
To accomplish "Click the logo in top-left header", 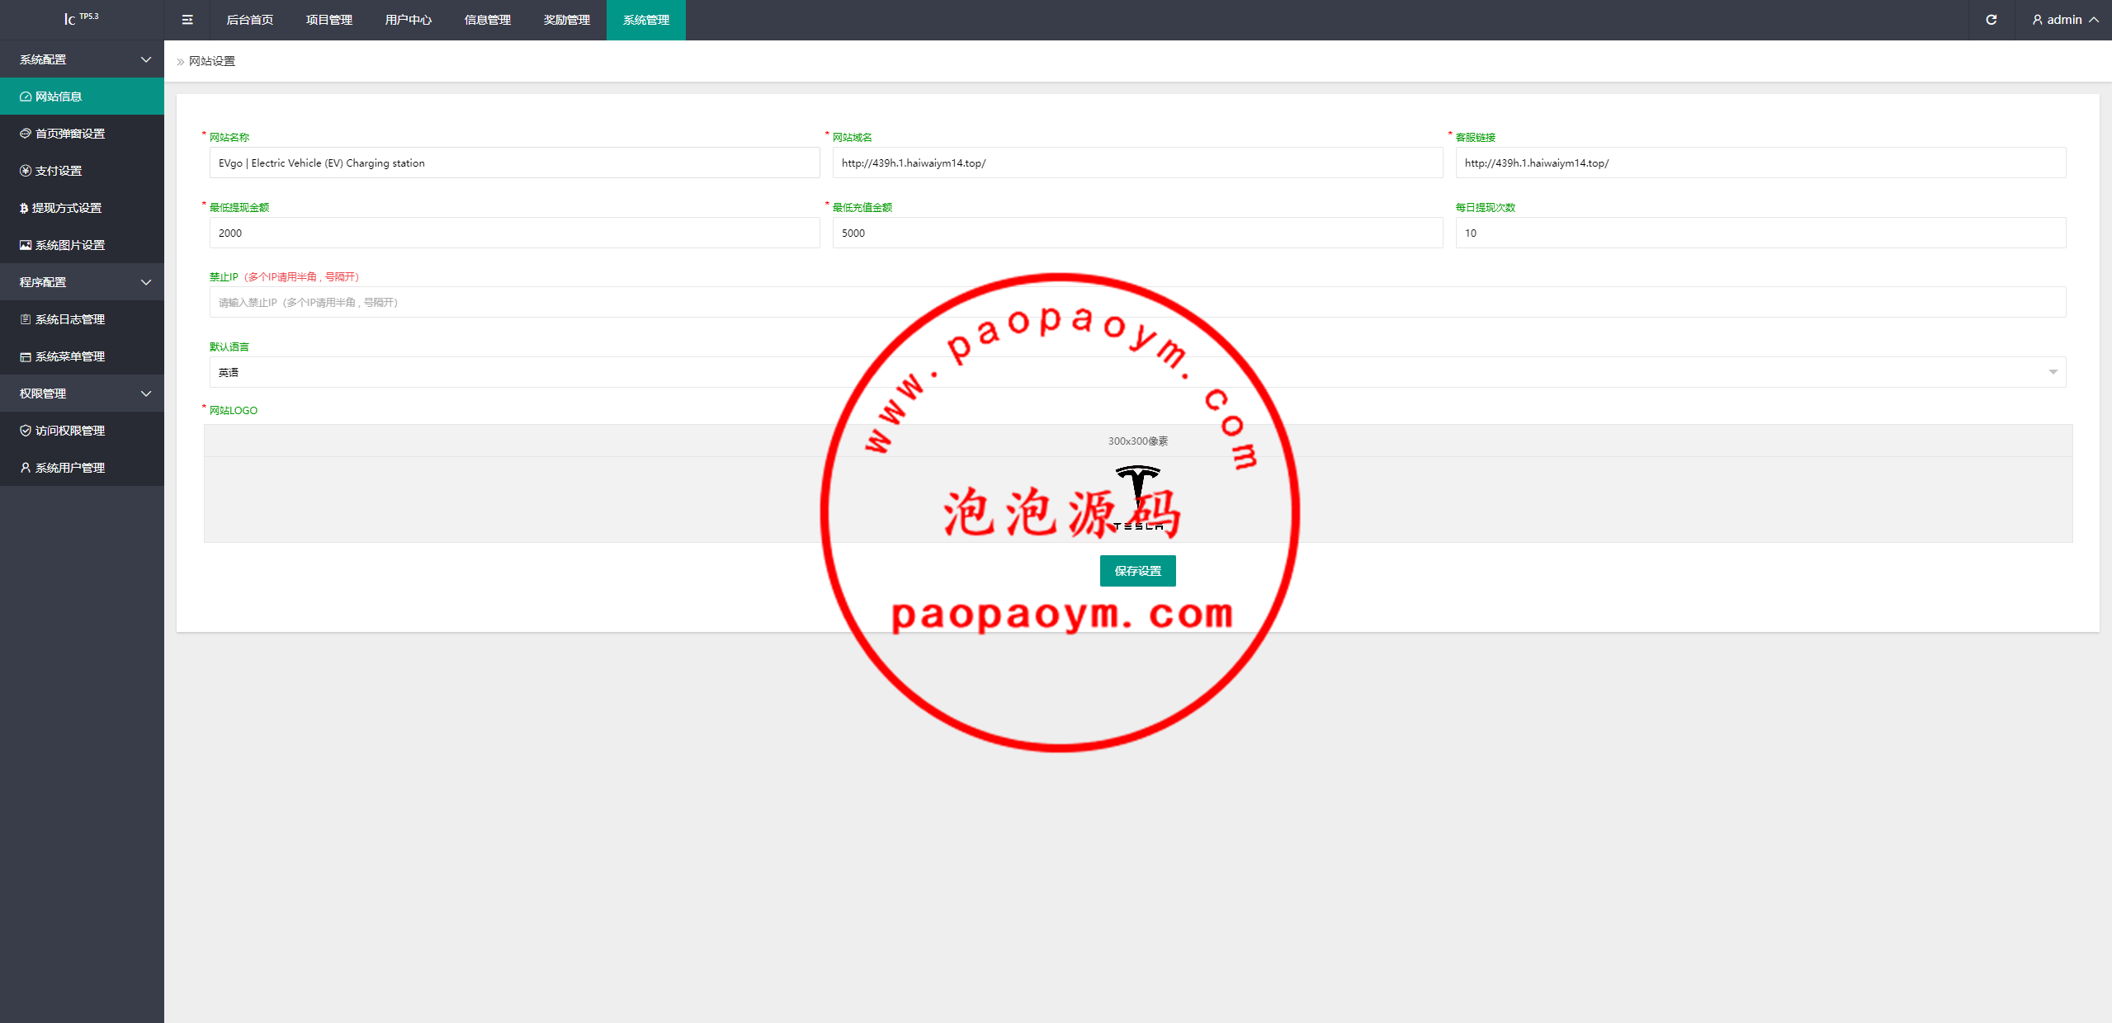I will click(x=82, y=18).
